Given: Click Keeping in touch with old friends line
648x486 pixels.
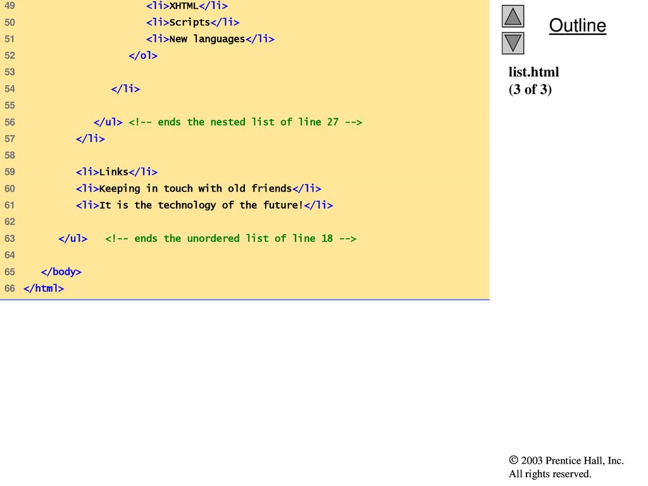Looking at the screenshot, I should point(198,189).
